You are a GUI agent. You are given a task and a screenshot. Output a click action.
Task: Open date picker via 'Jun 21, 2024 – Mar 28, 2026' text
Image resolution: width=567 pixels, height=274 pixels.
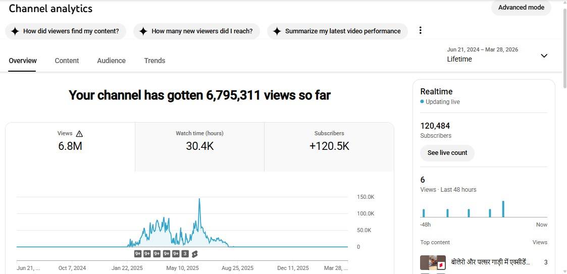pyautogui.click(x=482, y=49)
